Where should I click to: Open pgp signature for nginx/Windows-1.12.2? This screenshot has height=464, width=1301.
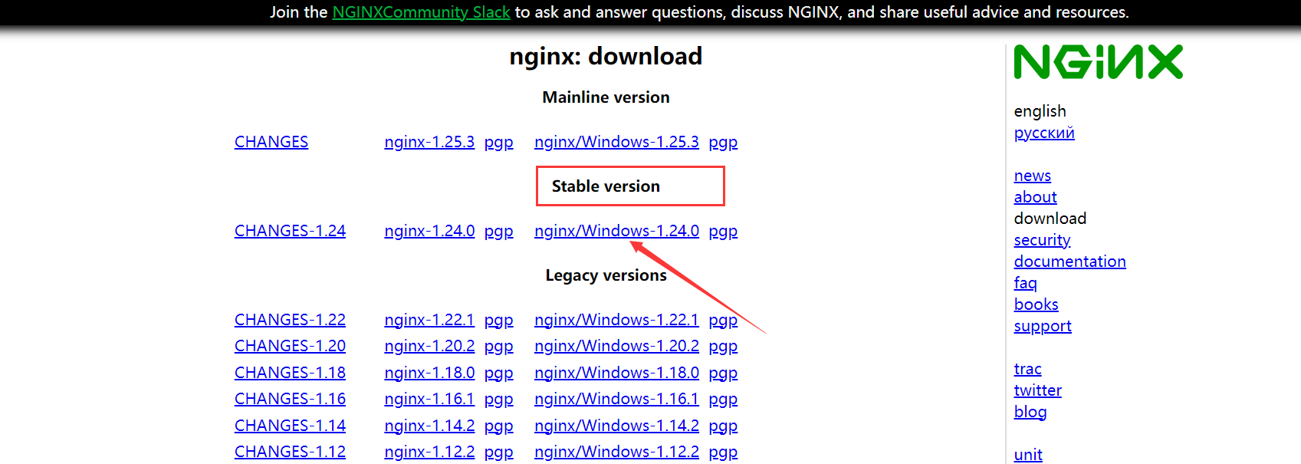[723, 452]
